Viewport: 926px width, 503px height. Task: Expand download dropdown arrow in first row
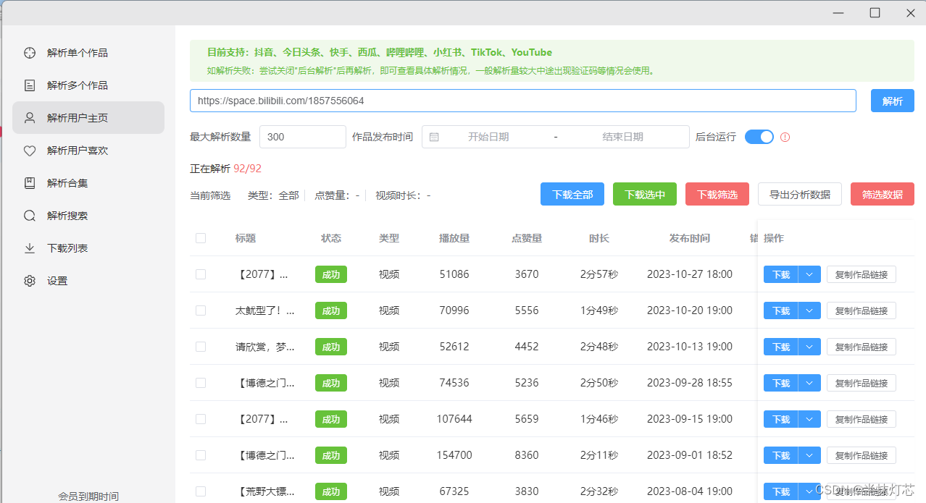click(809, 274)
